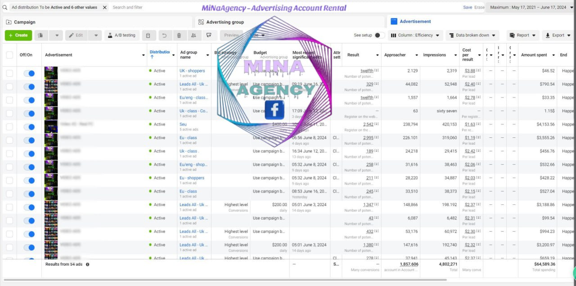Switch to the Advertising group tab

click(x=290, y=22)
